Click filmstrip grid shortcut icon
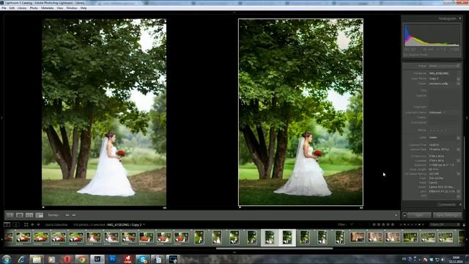Viewport: 469px width, 264px height. 26,224
